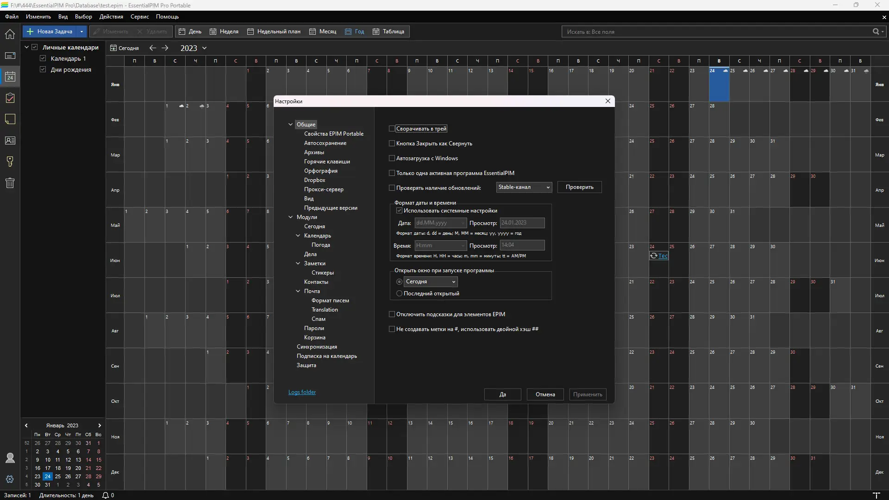889x500 pixels.
Task: Switch to 'Месяц' calendar view
Action: coord(323,31)
